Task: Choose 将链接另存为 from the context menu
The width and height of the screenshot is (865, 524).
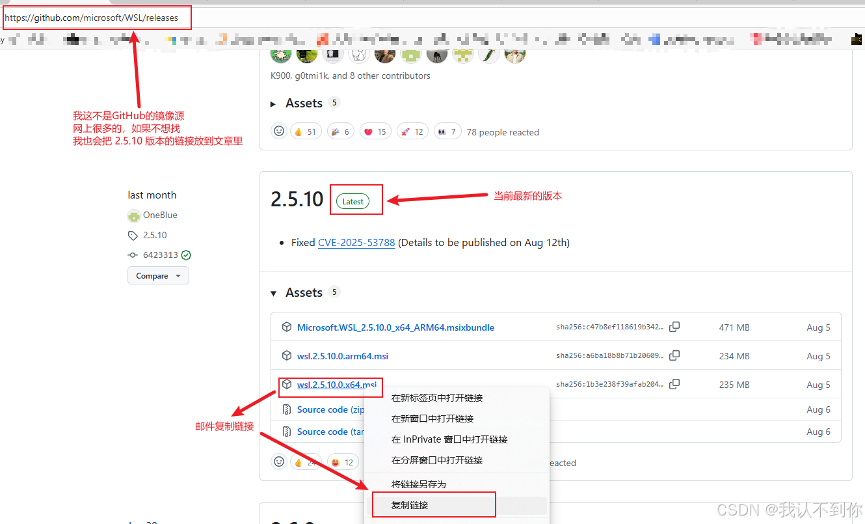Action: tap(457, 484)
